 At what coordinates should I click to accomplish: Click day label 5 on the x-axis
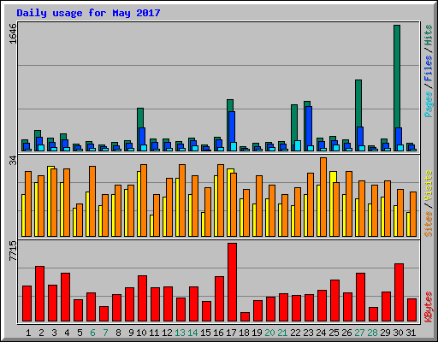[80, 333]
